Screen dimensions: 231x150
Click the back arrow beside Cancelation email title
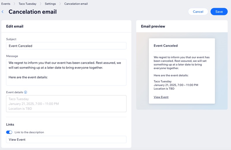[x=3, y=12]
